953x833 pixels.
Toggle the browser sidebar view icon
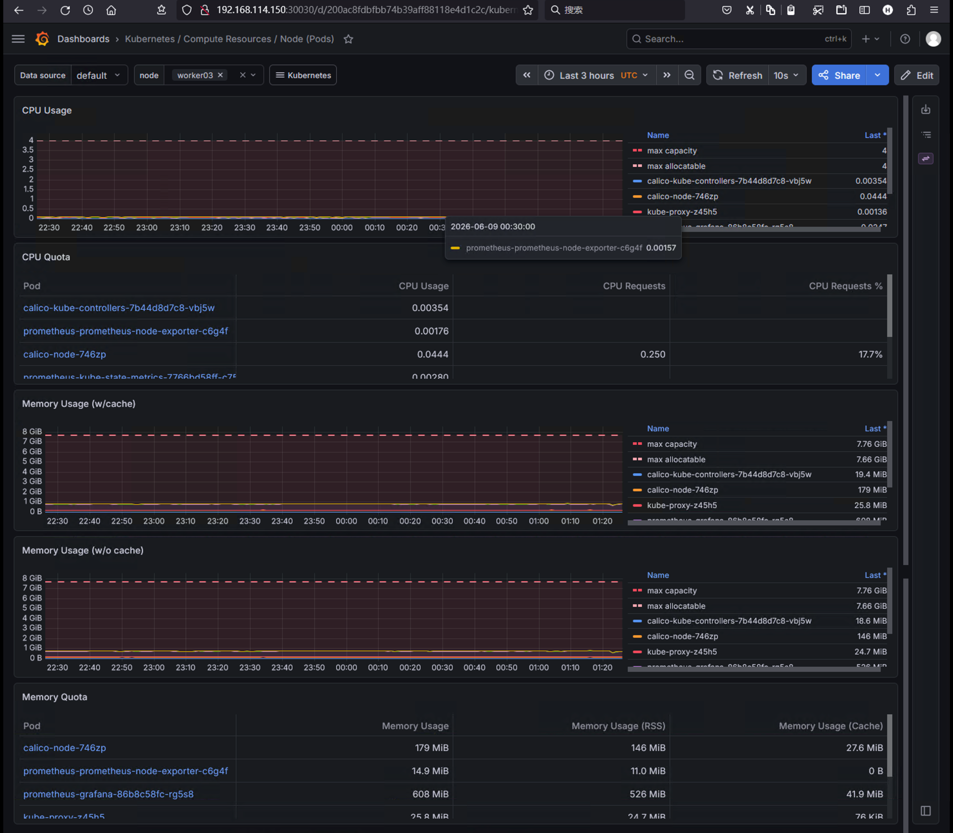(x=865, y=10)
